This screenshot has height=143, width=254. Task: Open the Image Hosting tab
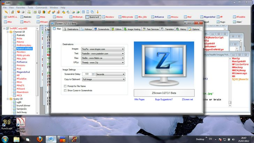[132, 29]
